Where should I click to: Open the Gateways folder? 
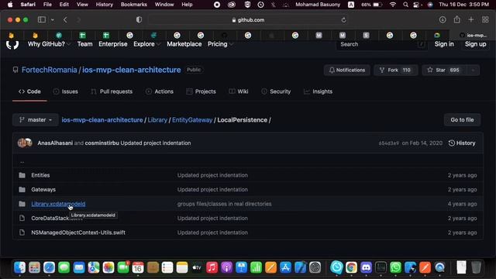tap(43, 189)
